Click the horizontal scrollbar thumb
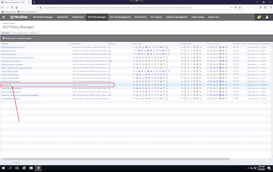This screenshot has width=273, height=172. (116, 159)
